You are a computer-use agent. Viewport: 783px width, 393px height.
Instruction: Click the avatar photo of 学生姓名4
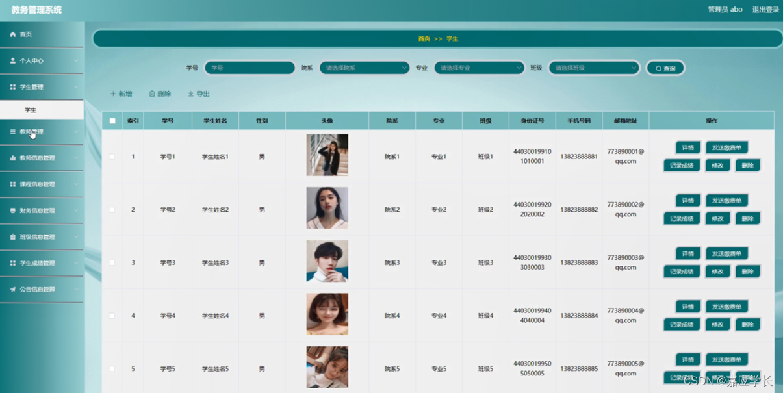click(327, 314)
